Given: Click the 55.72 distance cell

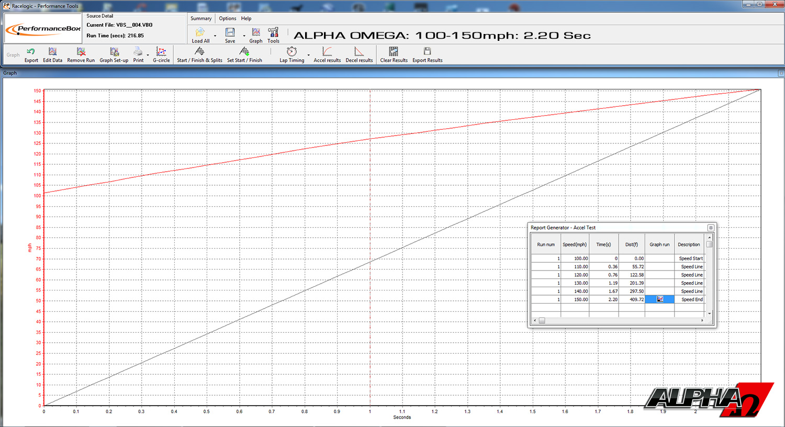Looking at the screenshot, I should 632,266.
